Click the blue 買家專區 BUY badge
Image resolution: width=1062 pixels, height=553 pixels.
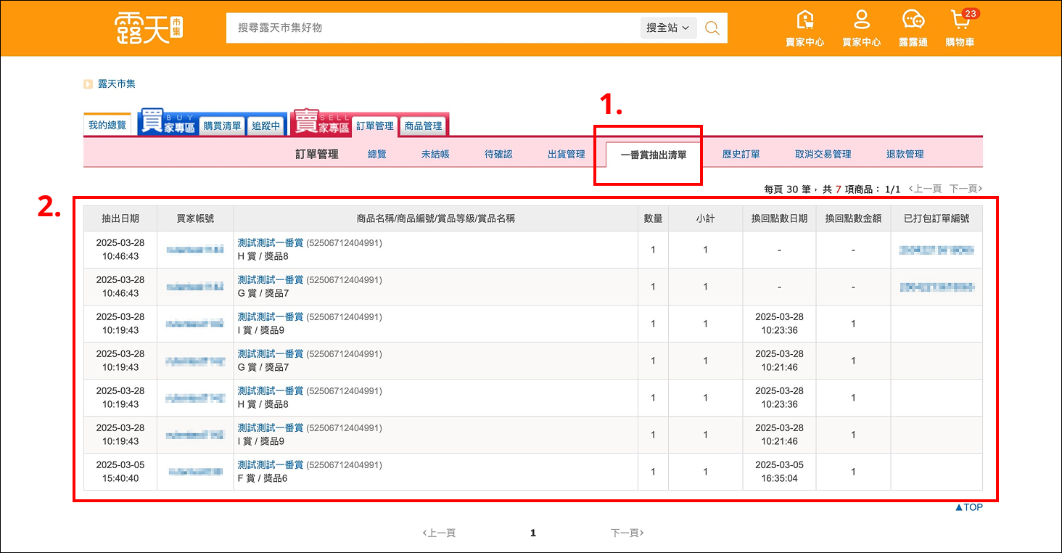coord(167,124)
